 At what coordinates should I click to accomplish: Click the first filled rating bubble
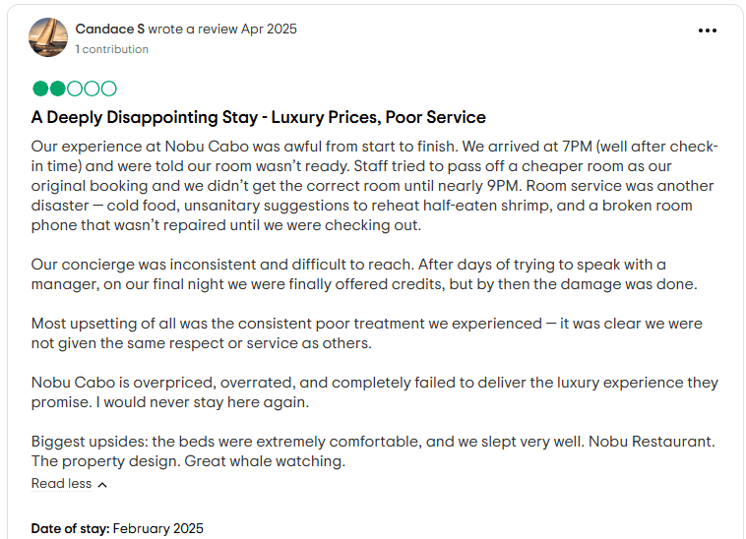point(40,89)
